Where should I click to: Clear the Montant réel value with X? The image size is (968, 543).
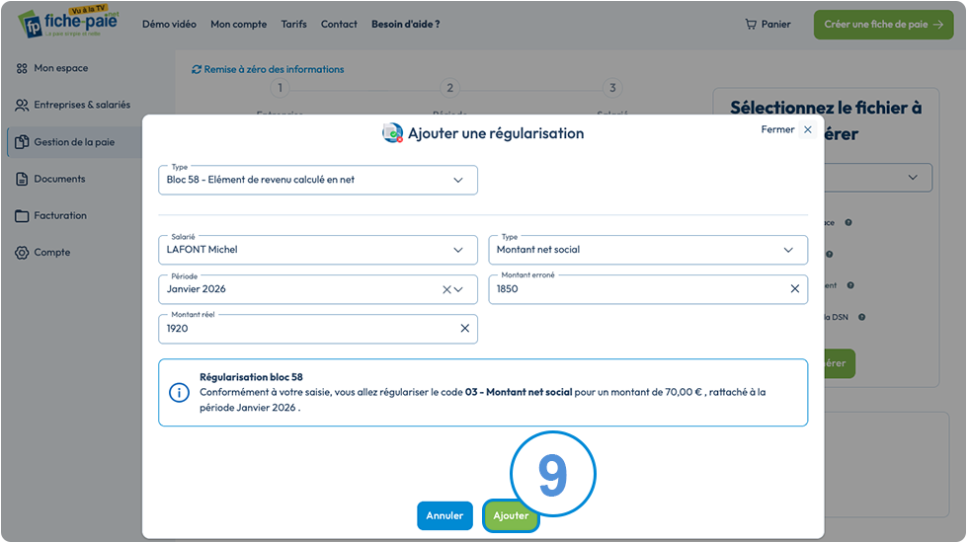[x=465, y=328]
